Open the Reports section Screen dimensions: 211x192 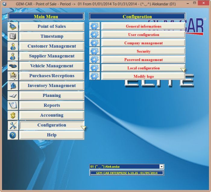pyautogui.click(x=52, y=105)
